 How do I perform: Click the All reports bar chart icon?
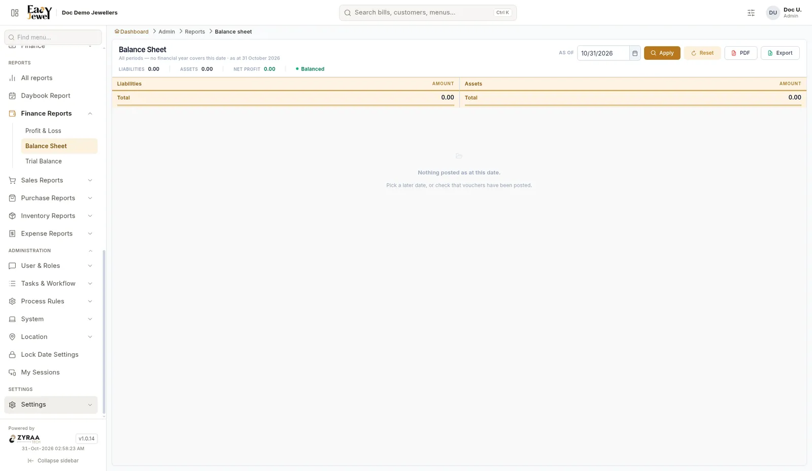[12, 78]
